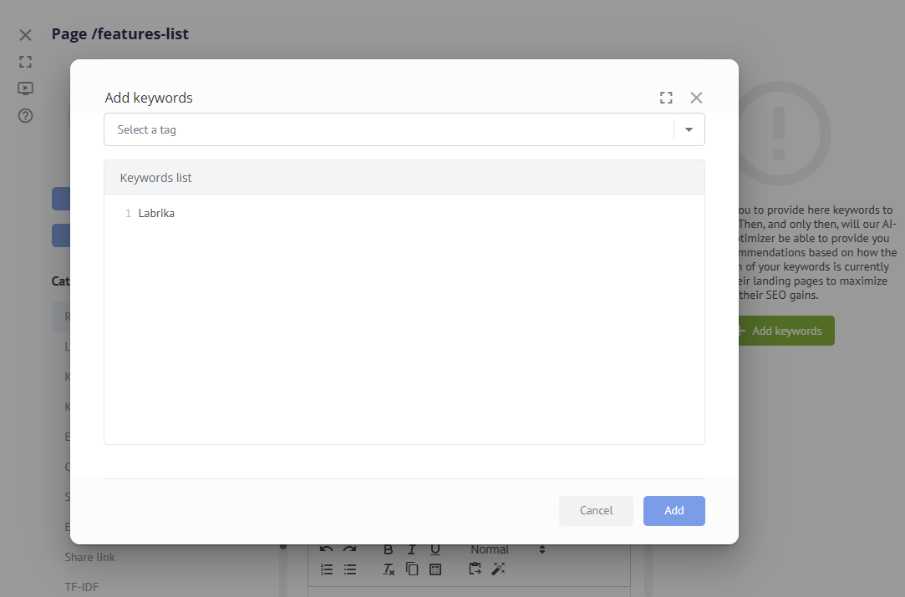The width and height of the screenshot is (905, 597).
Task: Toggle fullscreen for the page panel
Action: coord(25,62)
